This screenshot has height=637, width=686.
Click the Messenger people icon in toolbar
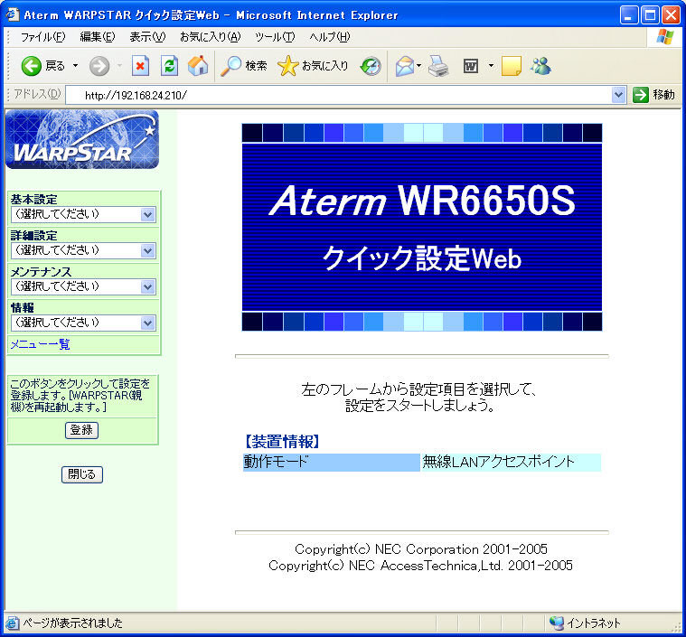[540, 66]
